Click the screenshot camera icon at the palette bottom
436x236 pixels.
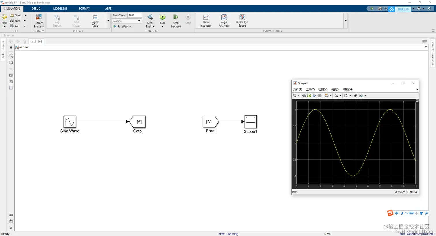coord(11,215)
